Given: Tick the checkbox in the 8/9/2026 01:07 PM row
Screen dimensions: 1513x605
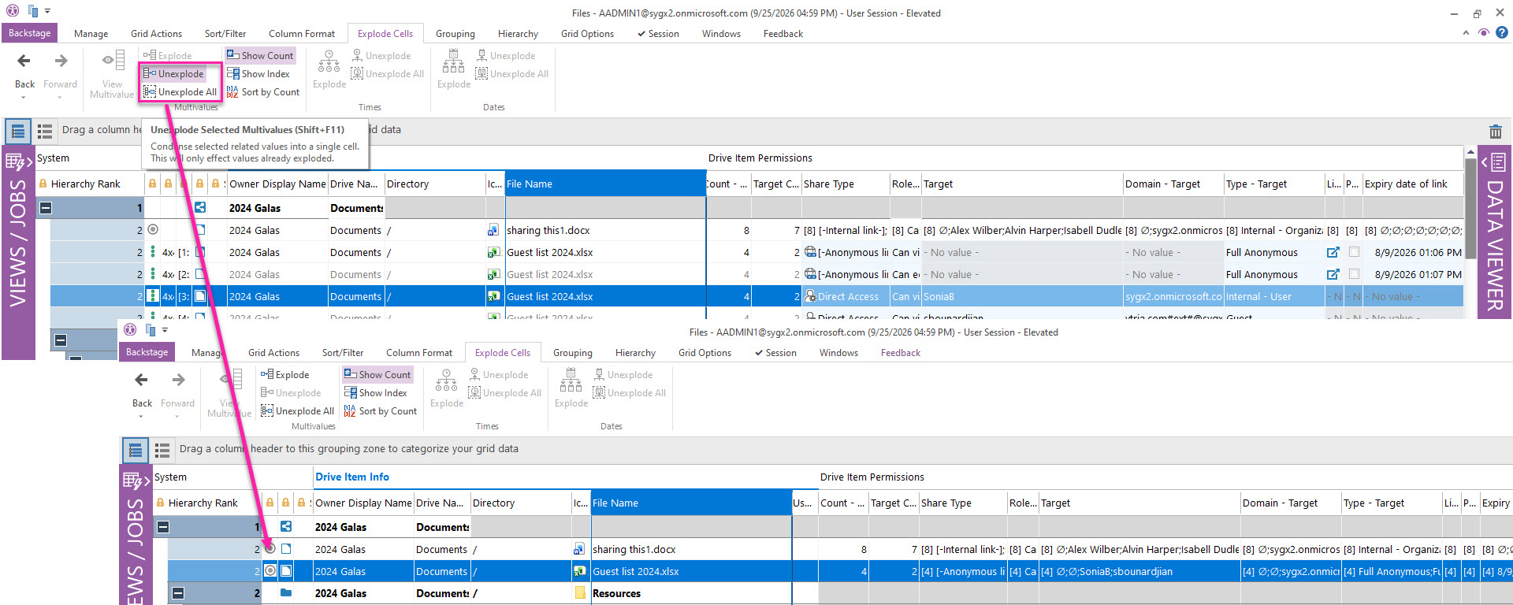Looking at the screenshot, I should coord(1354,275).
